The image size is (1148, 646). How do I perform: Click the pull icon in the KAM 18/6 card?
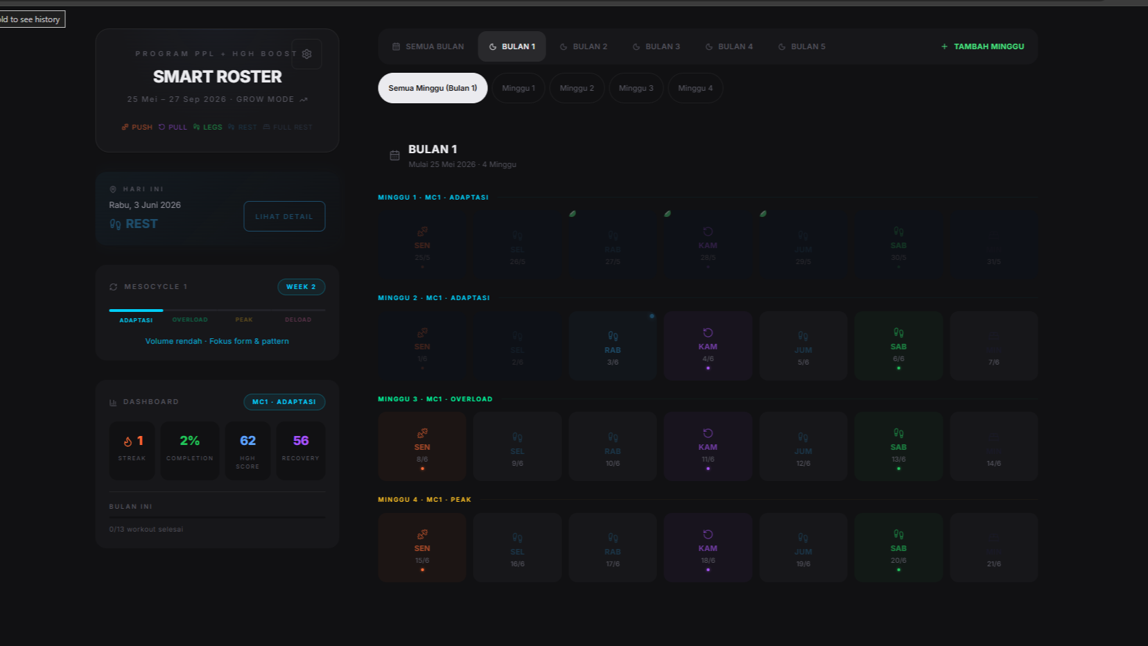click(708, 534)
